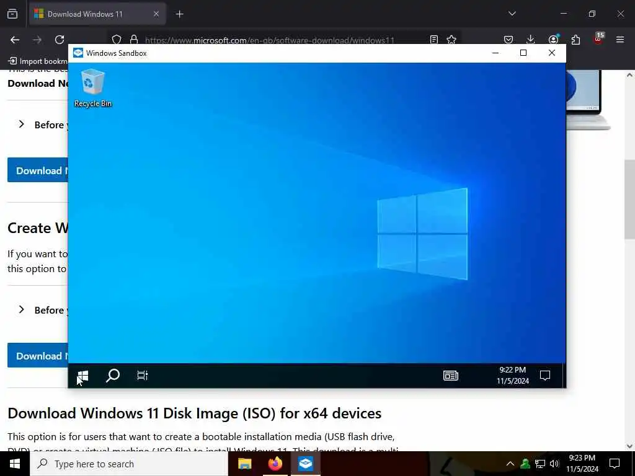List all tabs with the dropdown arrow
This screenshot has width=635, height=476.
[x=512, y=14]
